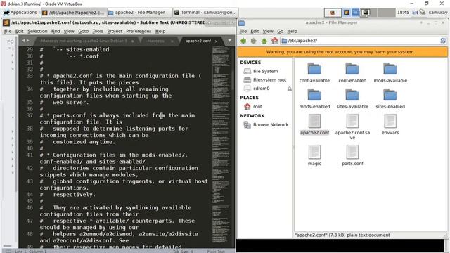Open File menu in File Manager
This screenshot has width=450, height=253.
243,31
